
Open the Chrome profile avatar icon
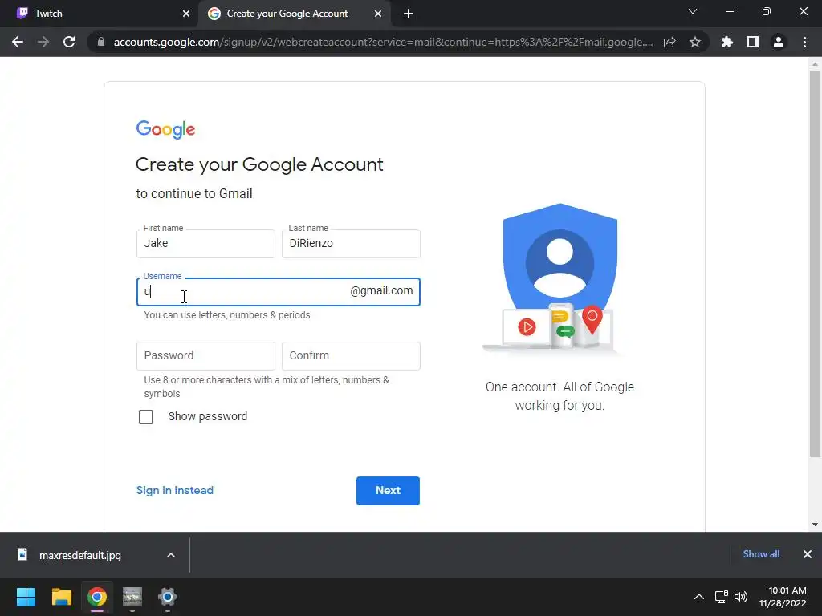779,42
